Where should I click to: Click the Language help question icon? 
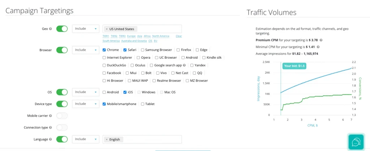coord(50,139)
